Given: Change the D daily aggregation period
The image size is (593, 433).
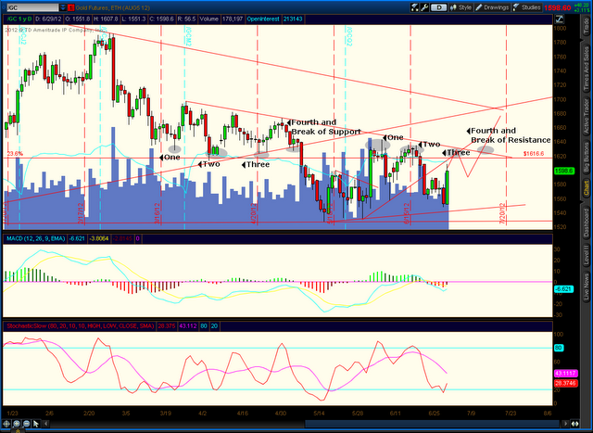Looking at the screenshot, I should 438,7.
